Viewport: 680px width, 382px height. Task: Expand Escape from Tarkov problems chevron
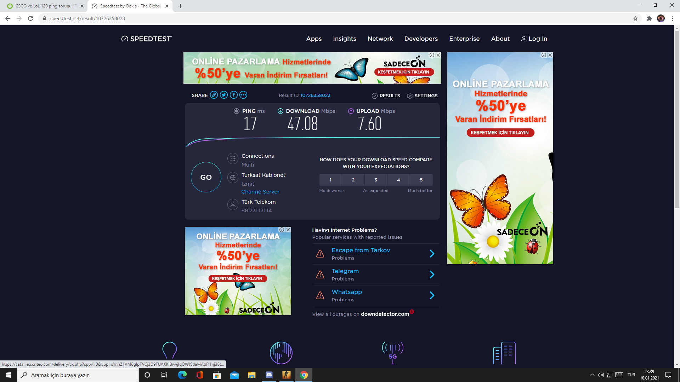432,254
